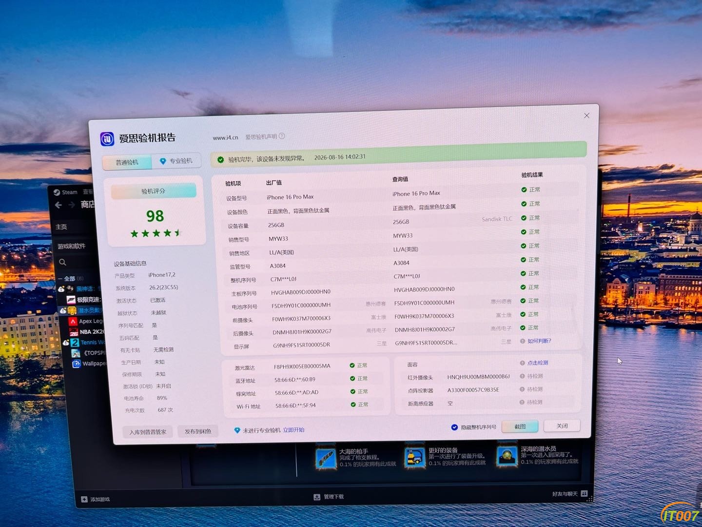Image resolution: width=702 pixels, height=527 pixels.
Task: Click the 蓝牙地址 value 58:66:6D:**:60:B9
Action: point(295,380)
